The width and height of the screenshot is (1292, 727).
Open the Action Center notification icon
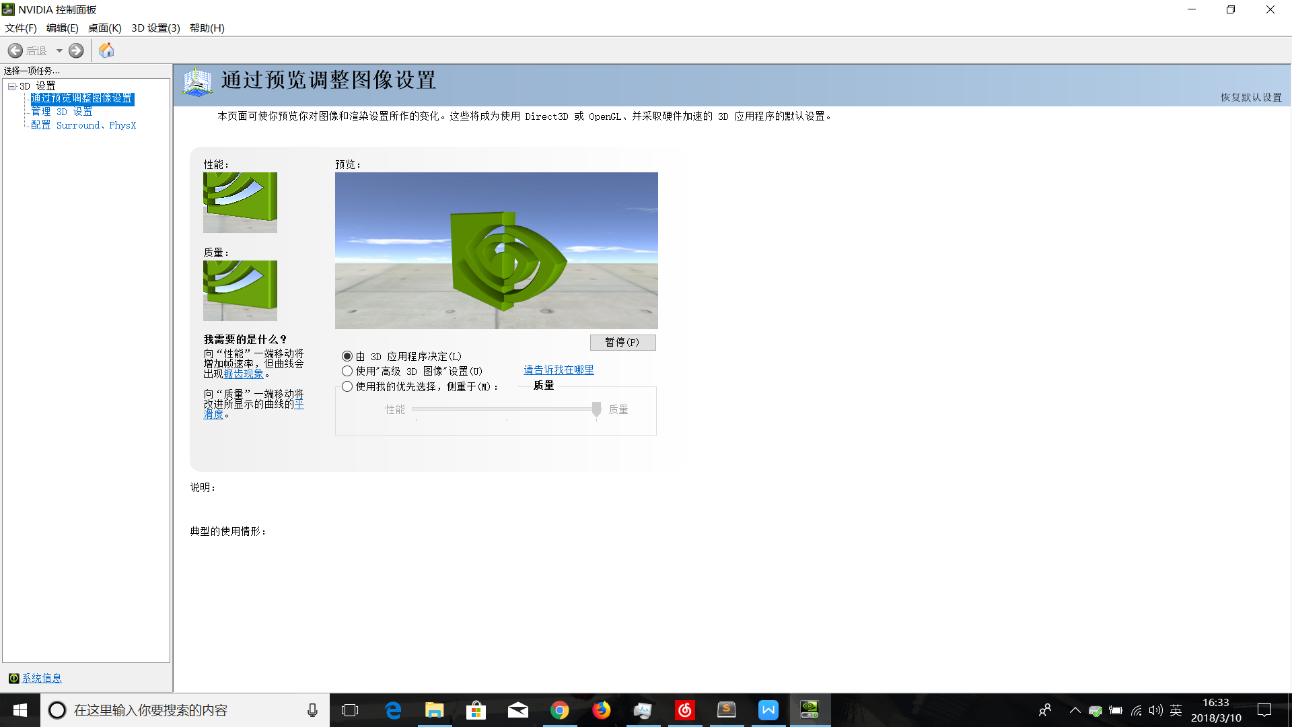1264,710
